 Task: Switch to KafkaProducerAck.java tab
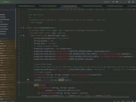(x=115, y=6)
